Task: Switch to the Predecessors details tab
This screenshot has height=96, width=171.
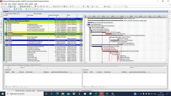Action: tap(21, 65)
